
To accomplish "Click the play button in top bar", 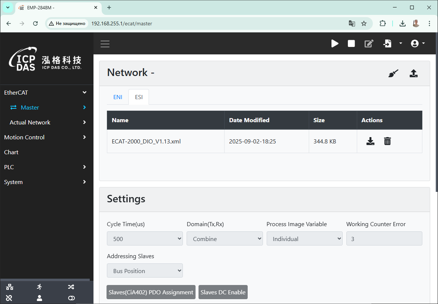I will tap(335, 44).
